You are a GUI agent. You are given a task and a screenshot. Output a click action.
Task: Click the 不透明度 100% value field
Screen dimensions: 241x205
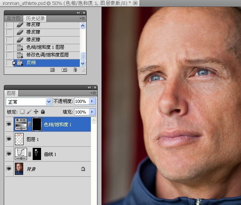[82, 101]
